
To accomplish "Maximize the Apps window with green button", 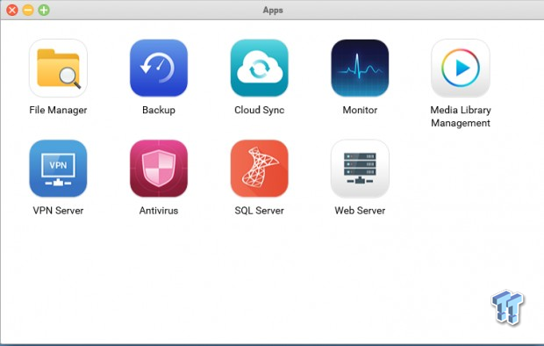I will (x=44, y=10).
